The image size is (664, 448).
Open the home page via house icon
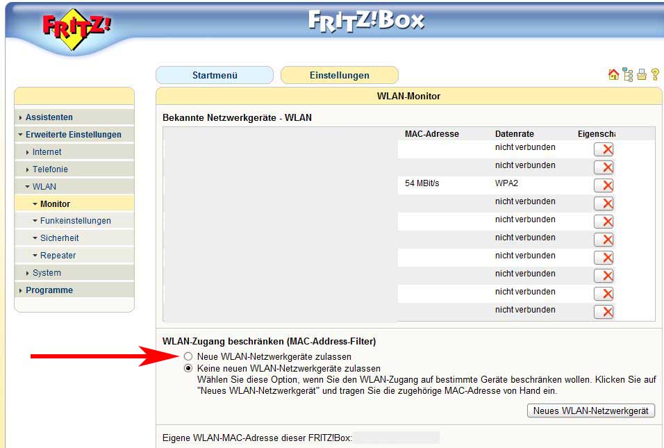[613, 75]
